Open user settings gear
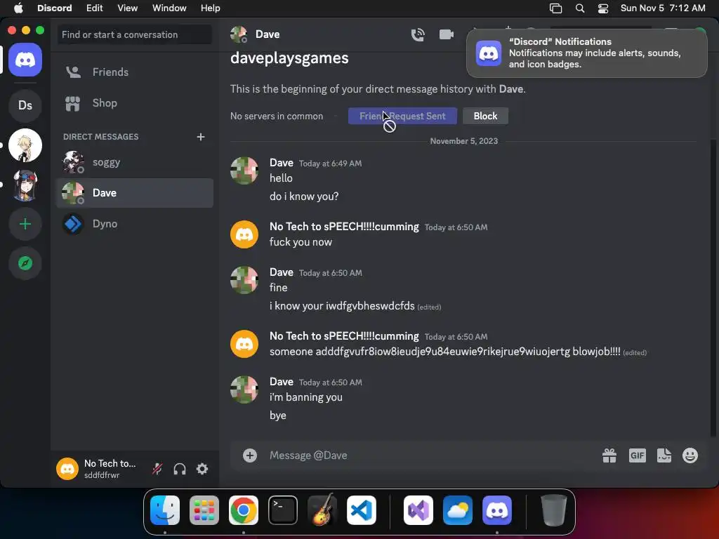Image resolution: width=719 pixels, height=539 pixels. (x=202, y=469)
